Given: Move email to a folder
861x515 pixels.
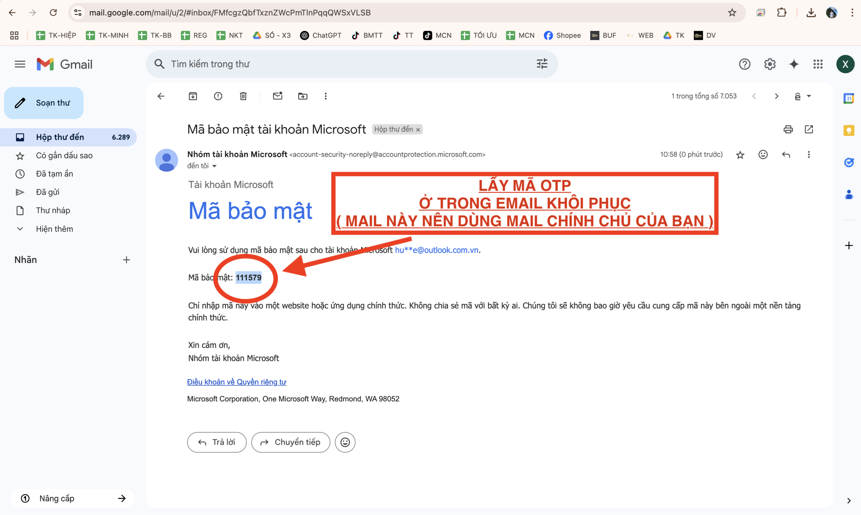Looking at the screenshot, I should coord(303,96).
